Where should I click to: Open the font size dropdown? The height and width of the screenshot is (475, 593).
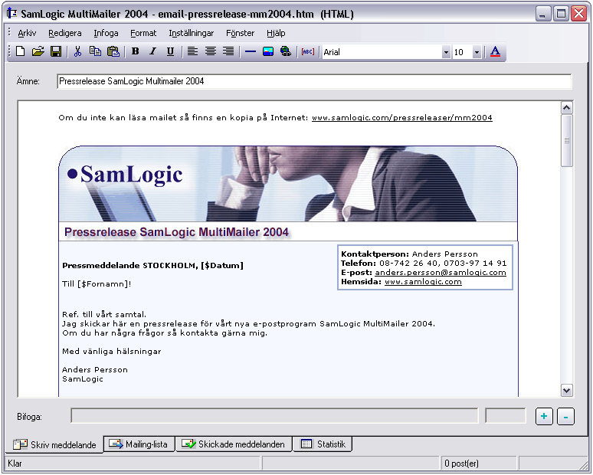(477, 52)
